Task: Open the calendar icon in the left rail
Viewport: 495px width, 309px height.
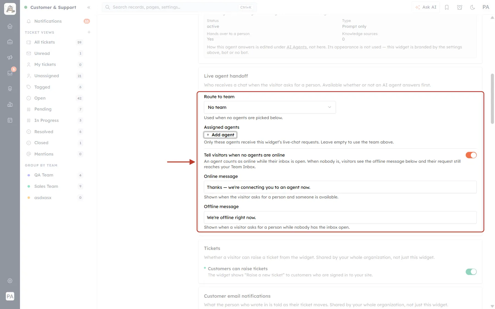Action: pyautogui.click(x=10, y=120)
